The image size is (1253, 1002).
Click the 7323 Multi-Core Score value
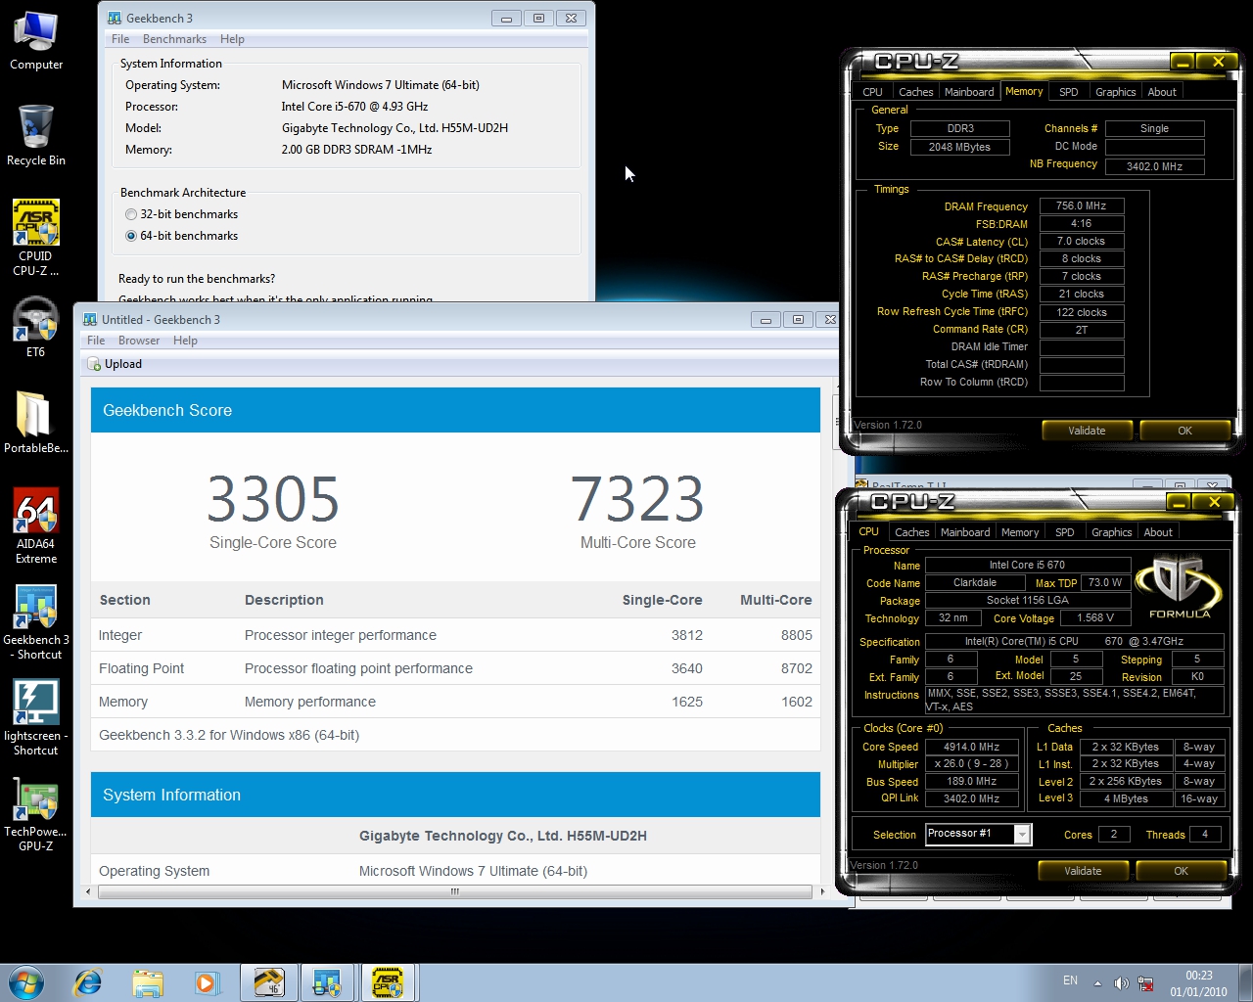[637, 499]
